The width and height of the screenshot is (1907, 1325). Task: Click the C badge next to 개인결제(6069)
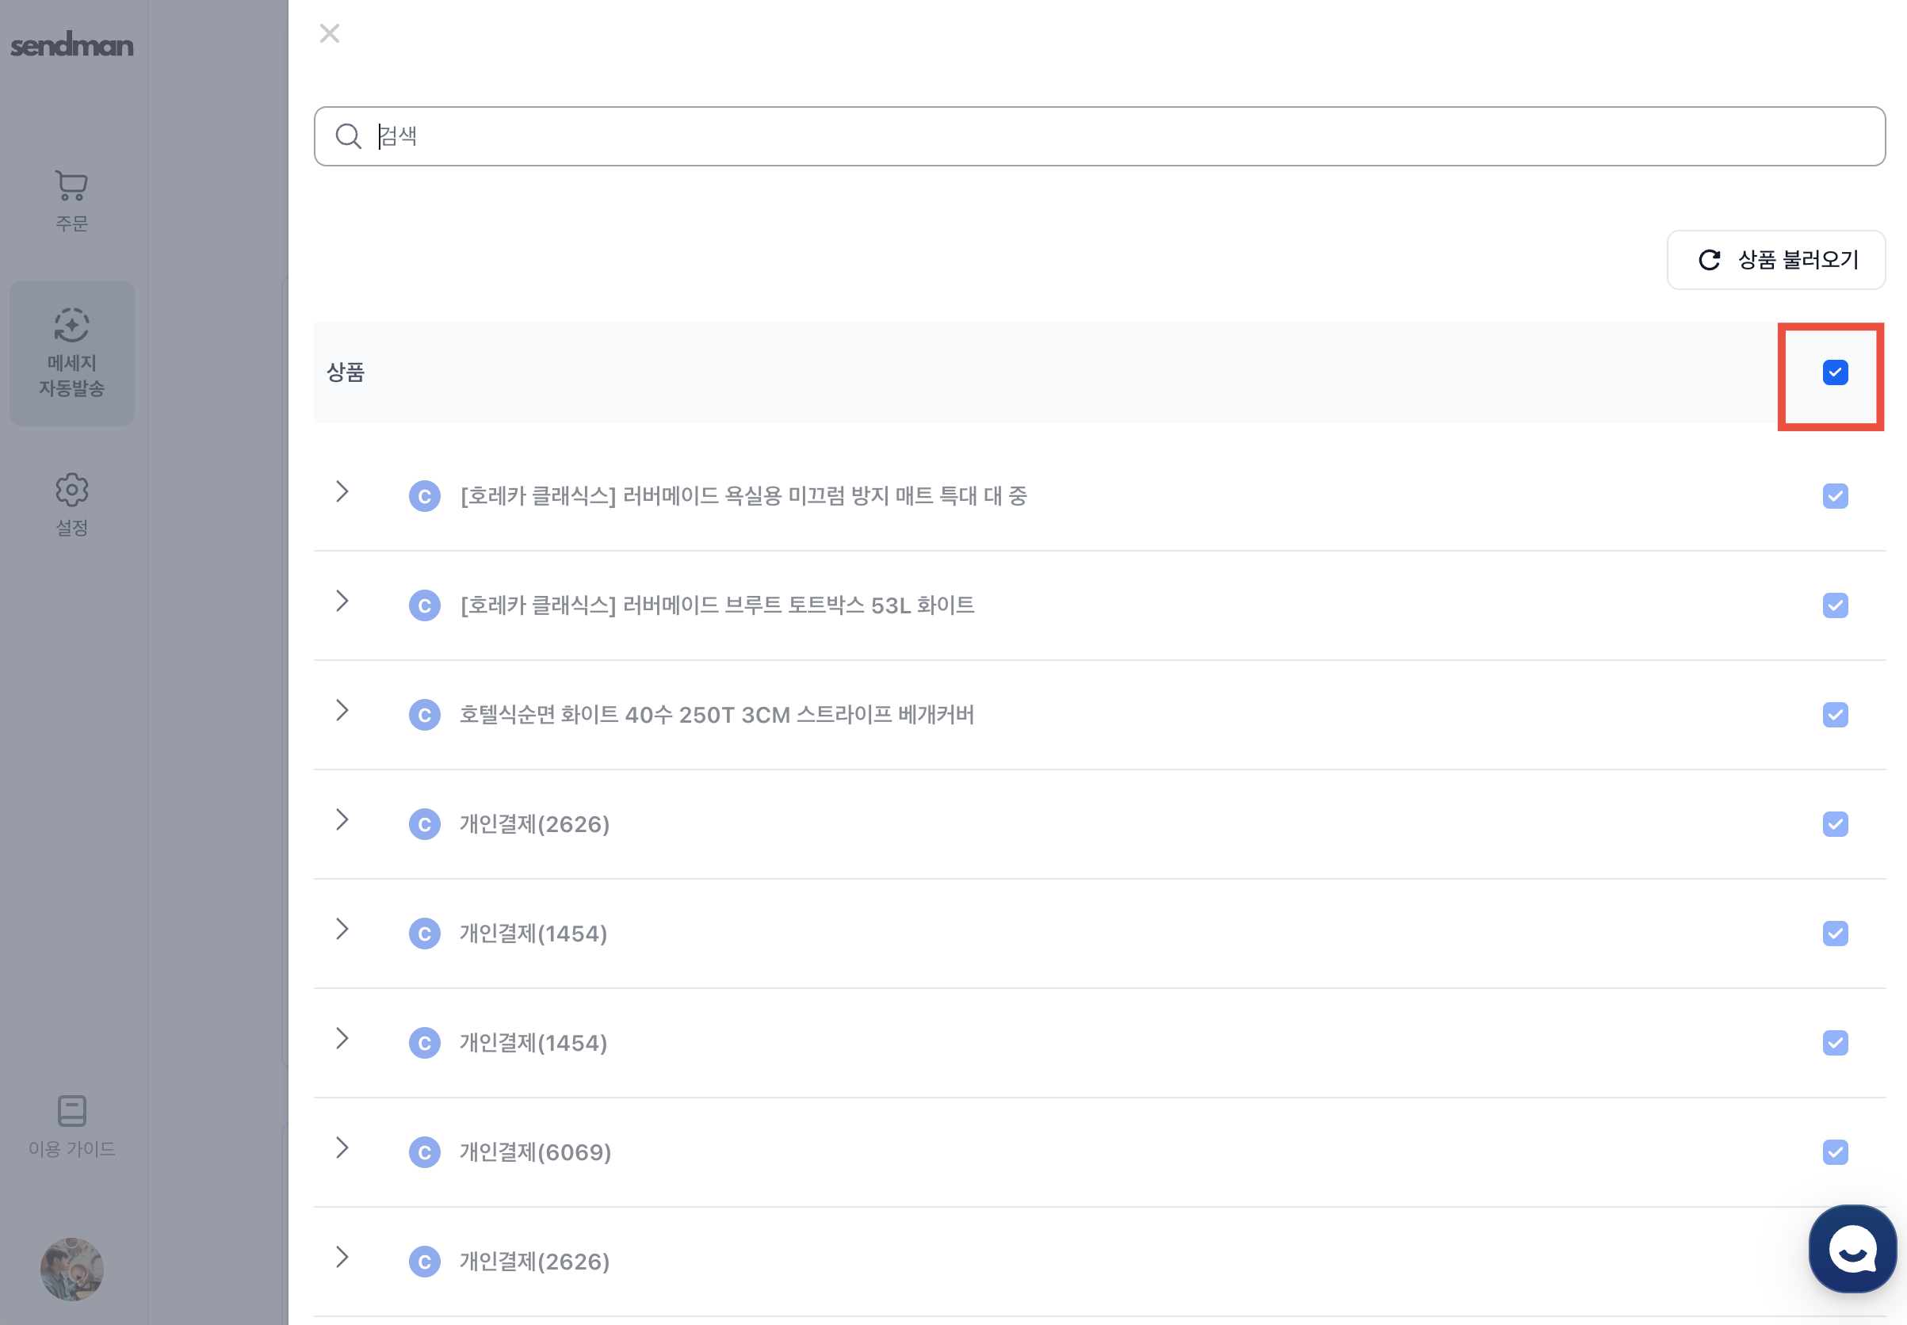pos(424,1152)
